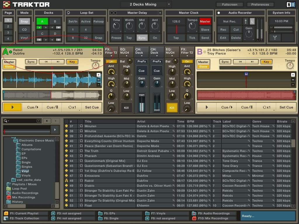Screen dimensions: 299x224
Task: Click the preview player play icon in browser
Action: click(55, 129)
